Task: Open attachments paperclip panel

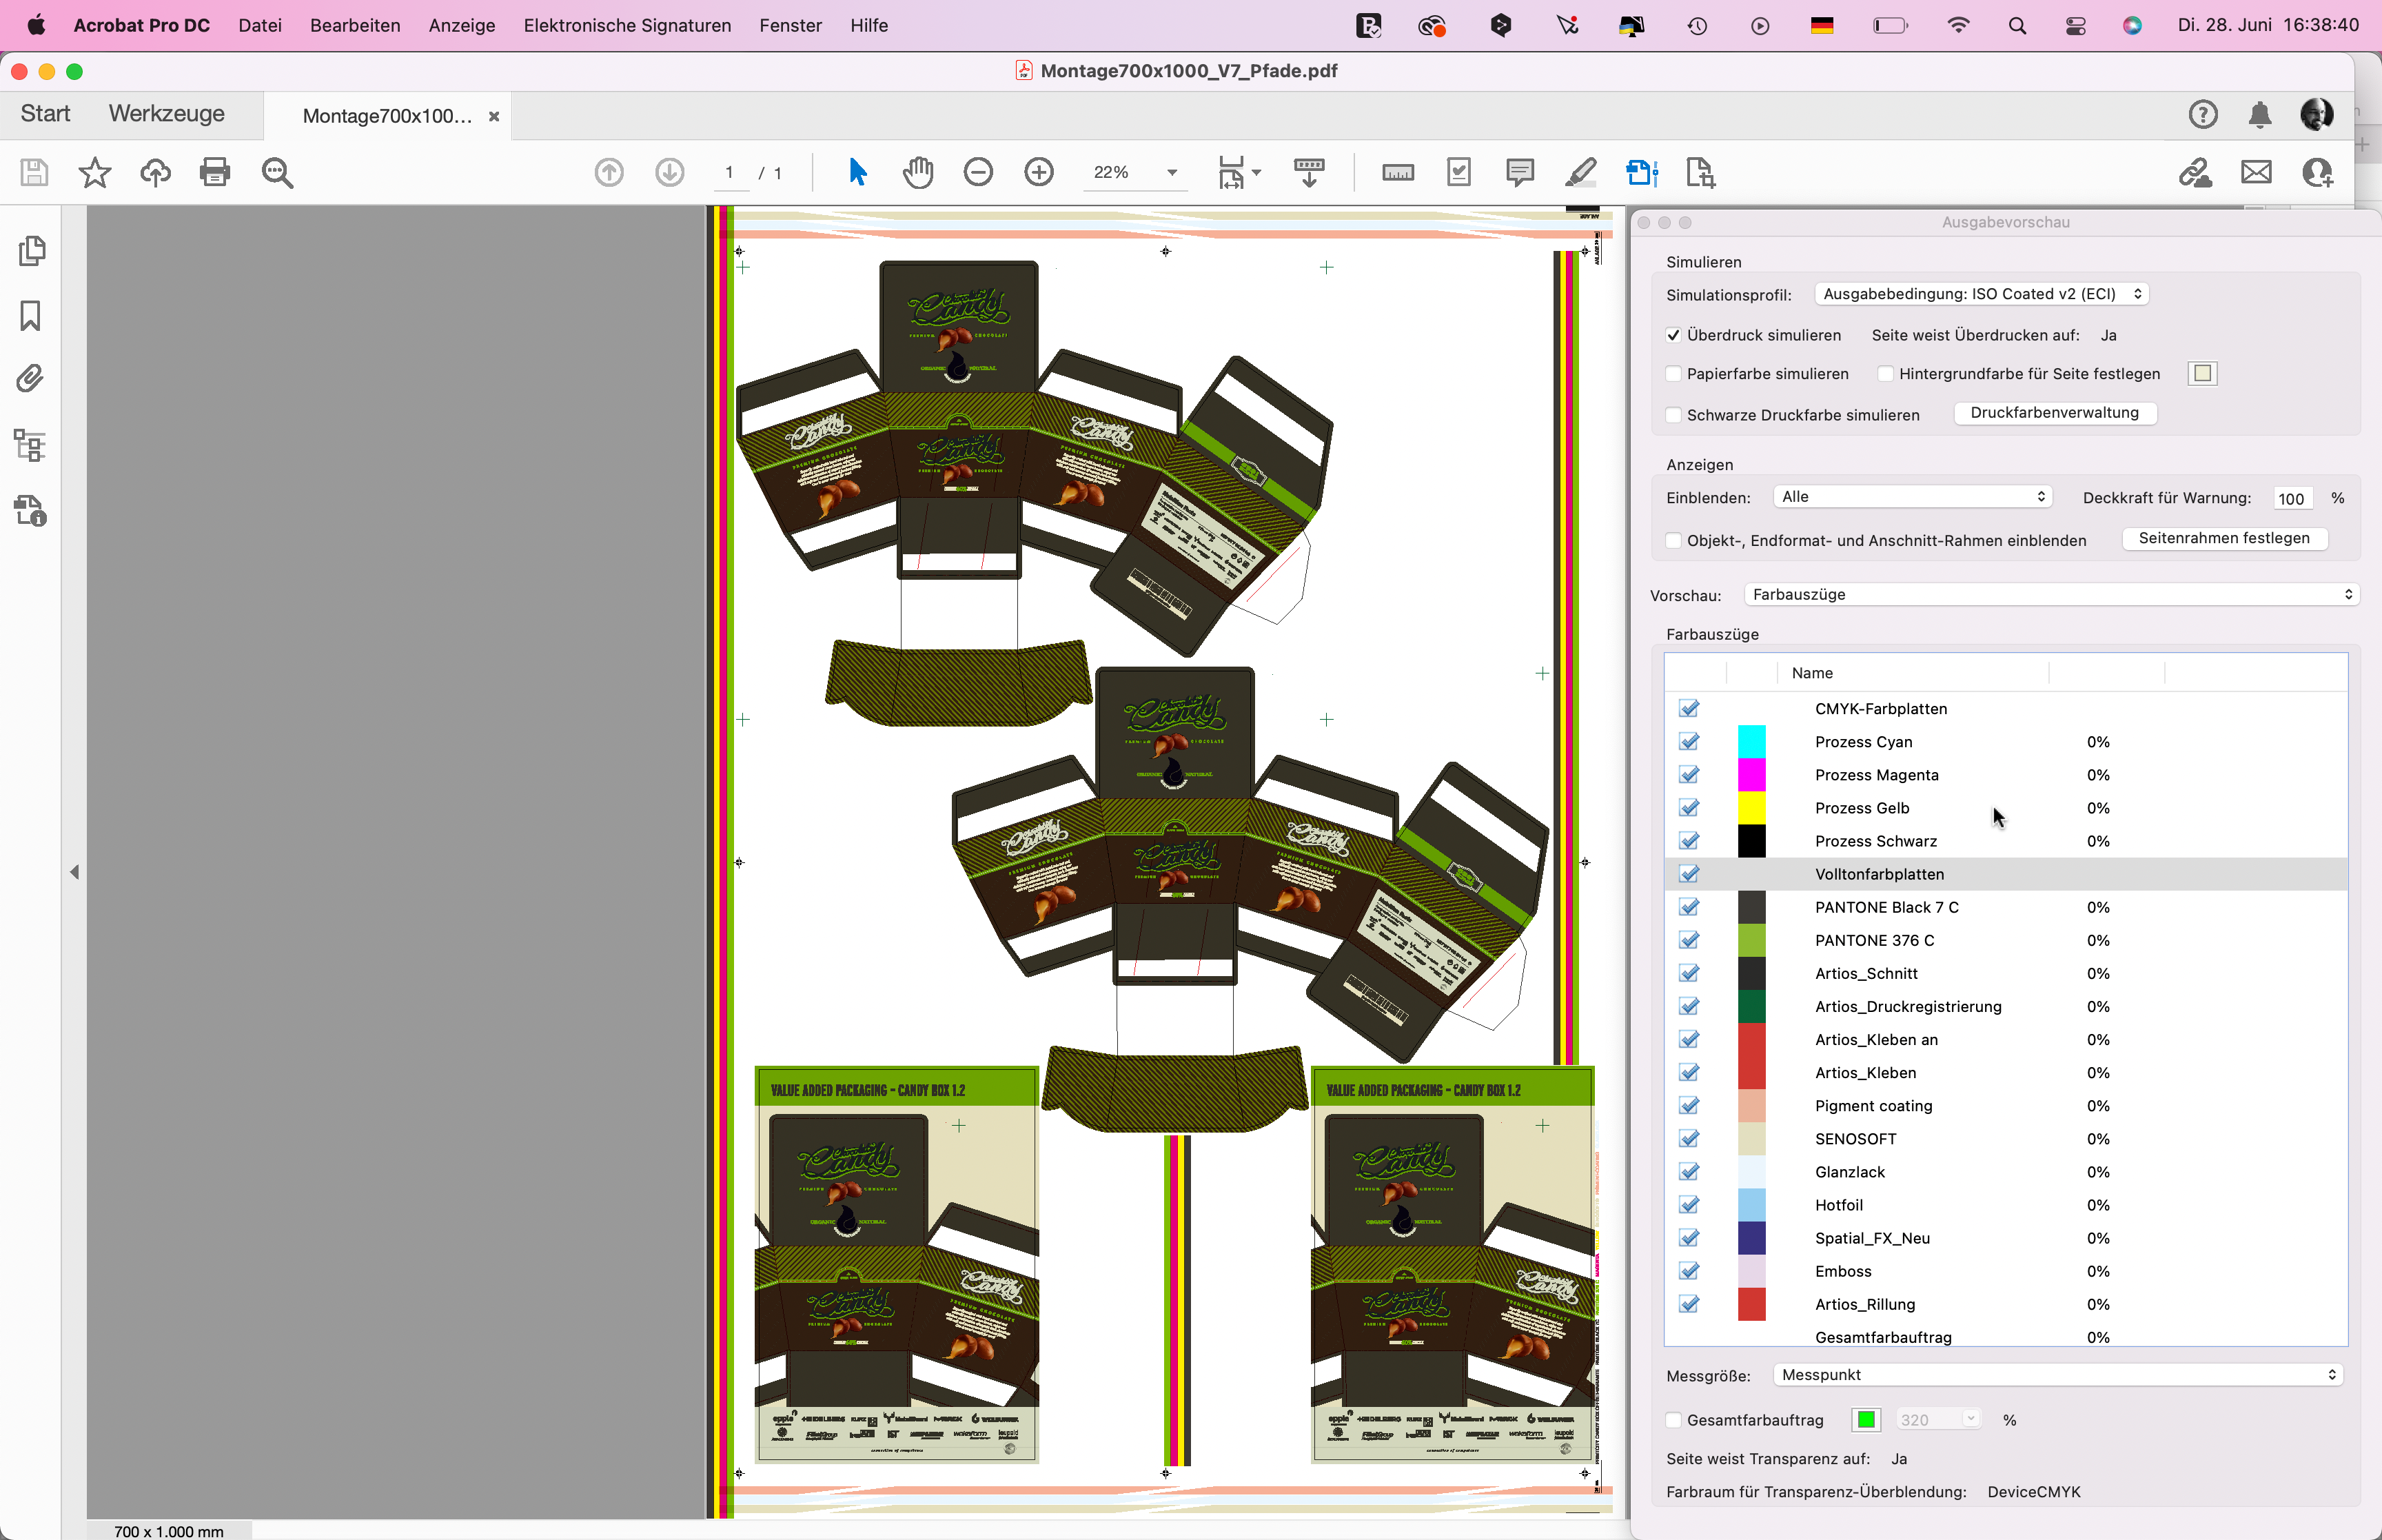Action: click(31, 379)
